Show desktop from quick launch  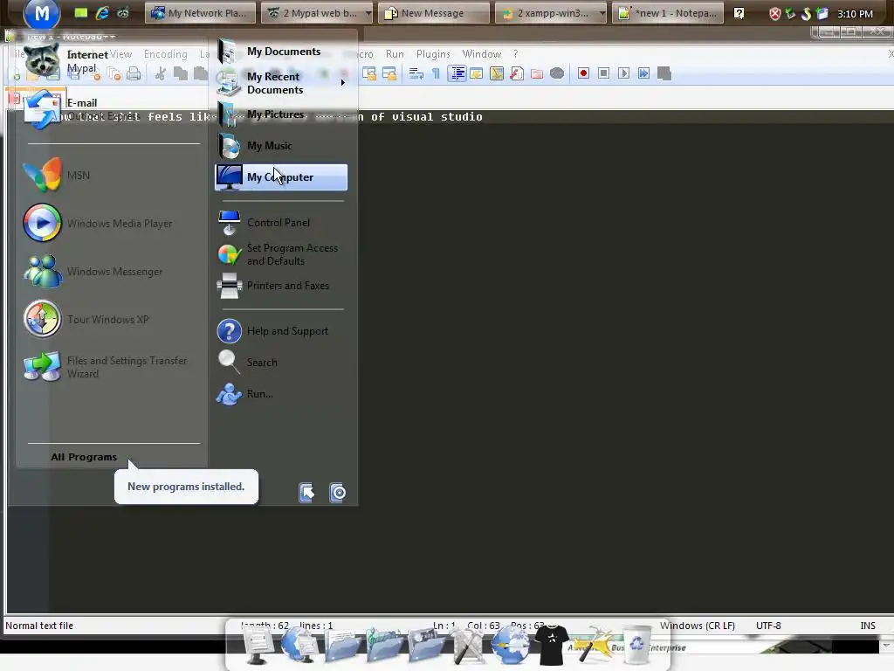pos(81,12)
